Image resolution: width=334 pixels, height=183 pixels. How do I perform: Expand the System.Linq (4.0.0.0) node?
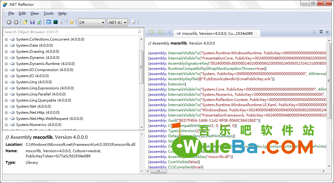(x=6, y=82)
